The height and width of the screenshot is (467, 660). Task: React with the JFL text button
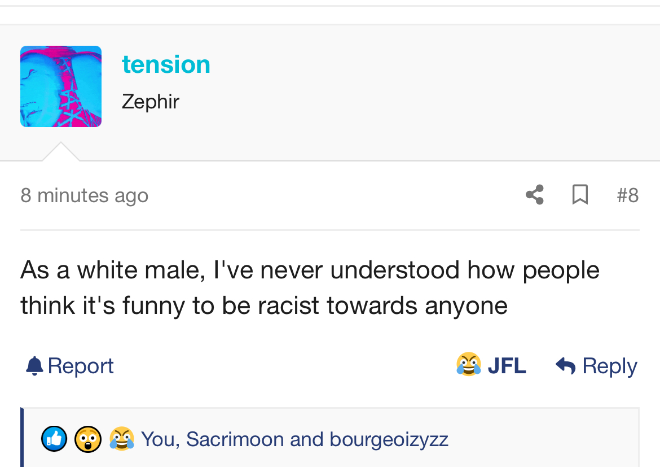pyautogui.click(x=507, y=366)
